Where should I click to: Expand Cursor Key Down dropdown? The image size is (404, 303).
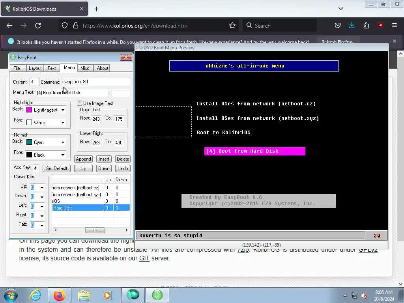click(x=42, y=197)
